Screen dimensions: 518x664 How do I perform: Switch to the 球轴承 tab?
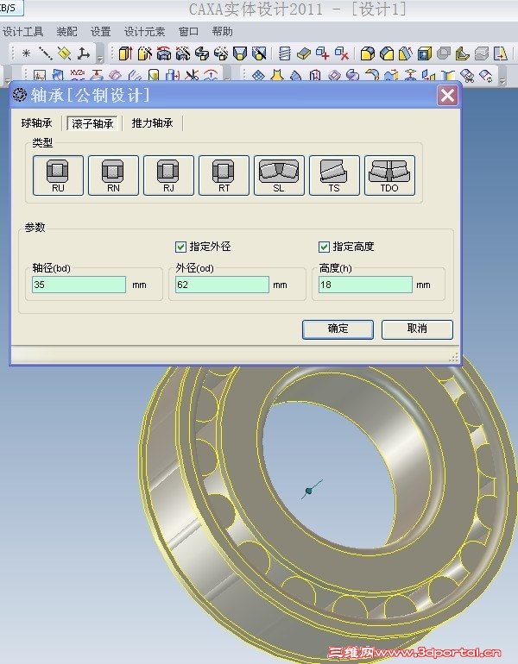36,123
